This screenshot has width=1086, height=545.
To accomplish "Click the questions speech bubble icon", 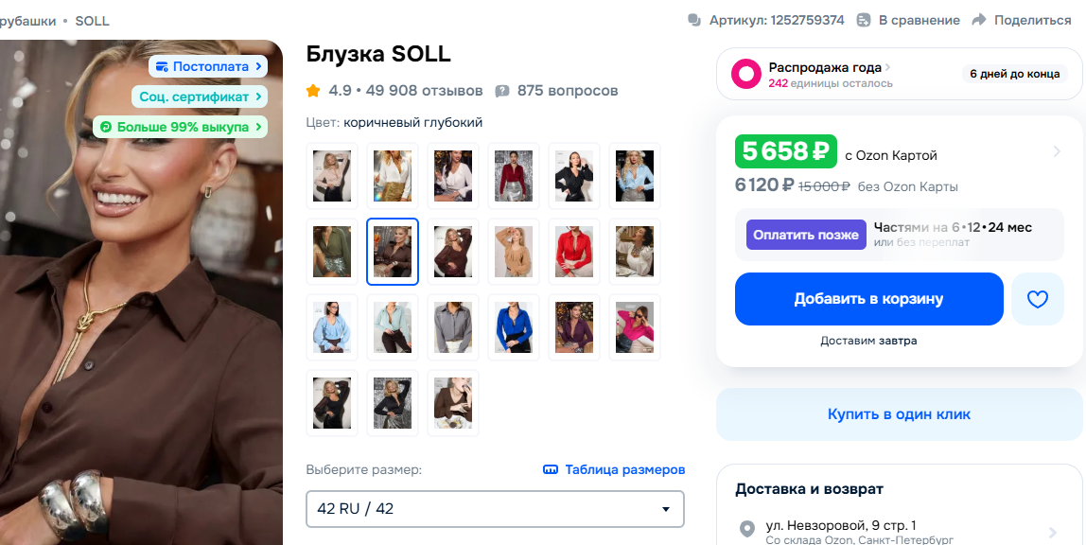I will [502, 91].
